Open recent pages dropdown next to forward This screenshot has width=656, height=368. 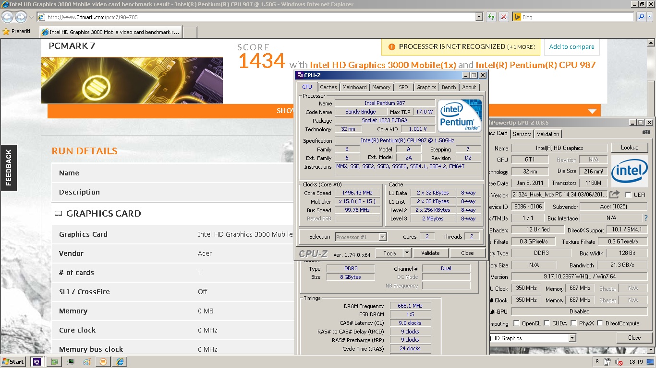[31, 17]
